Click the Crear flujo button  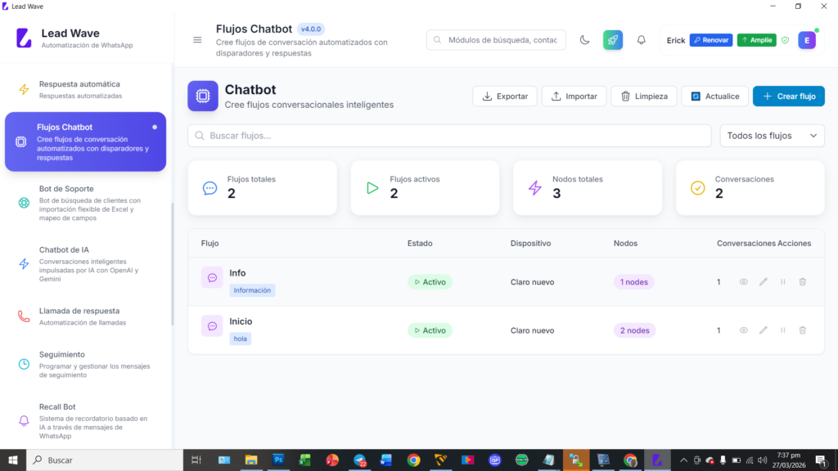coord(788,96)
